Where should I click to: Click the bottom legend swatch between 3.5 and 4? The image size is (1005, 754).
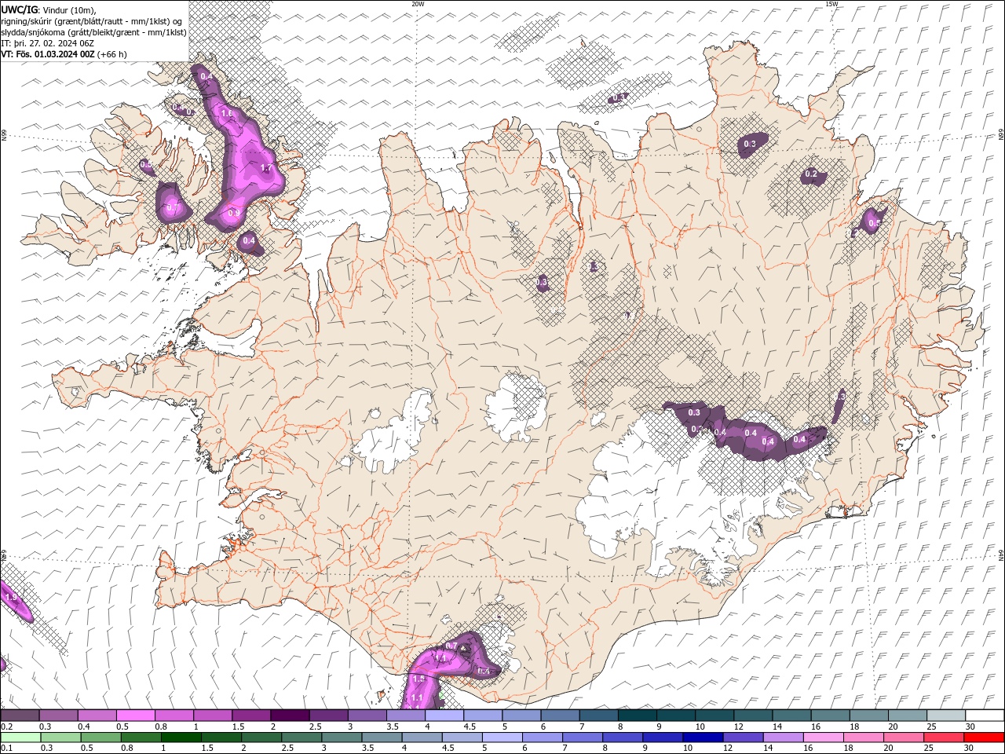[383, 737]
